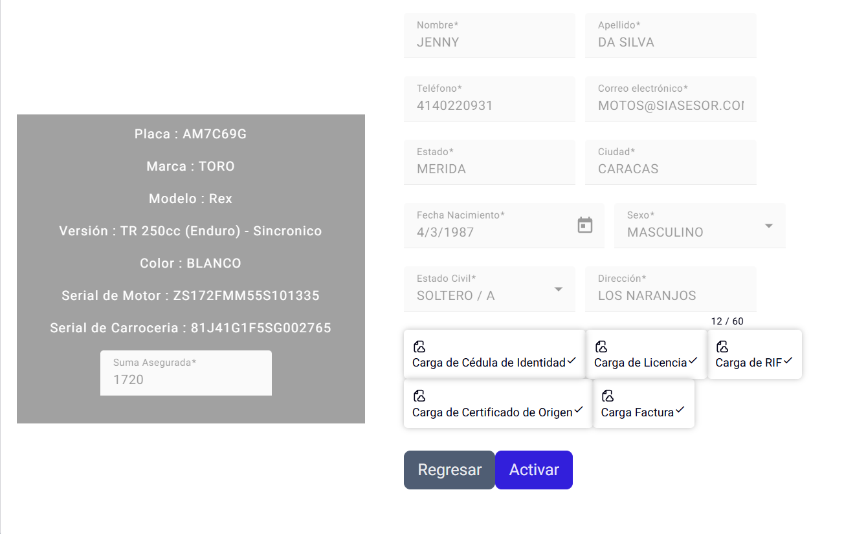Upload file via Carga de Cédula de Identidad
This screenshot has width=866, height=534.
[494, 354]
